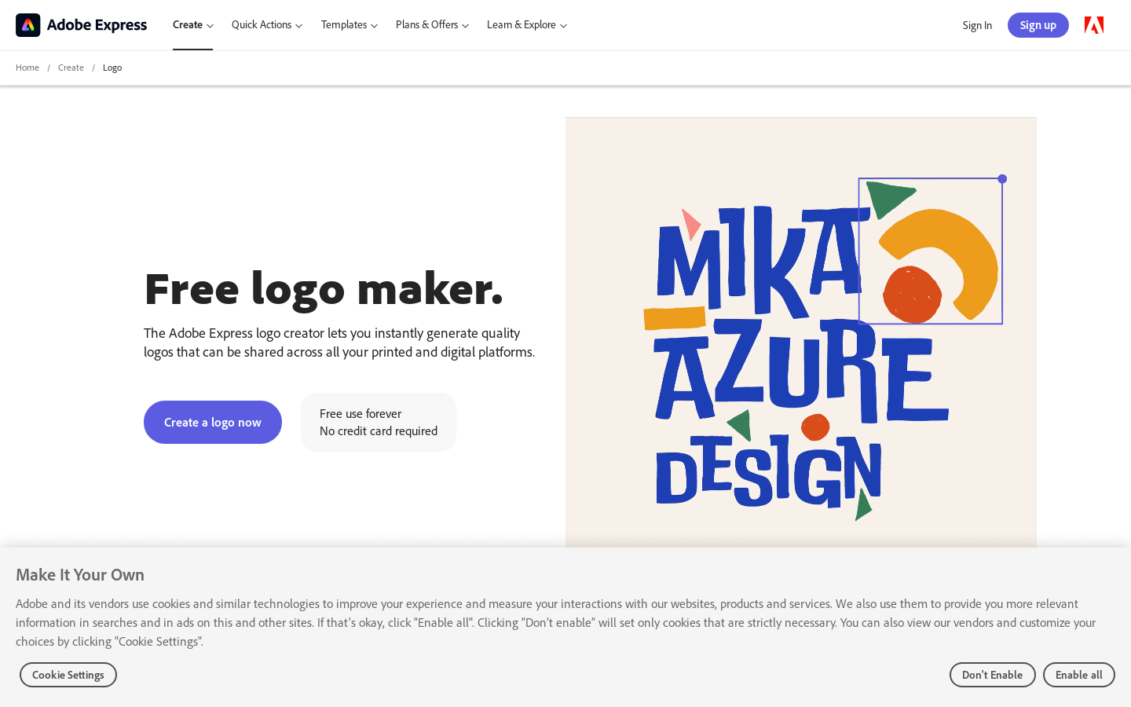Expand Plans & Offers menu
1131x707 pixels.
[x=432, y=25]
